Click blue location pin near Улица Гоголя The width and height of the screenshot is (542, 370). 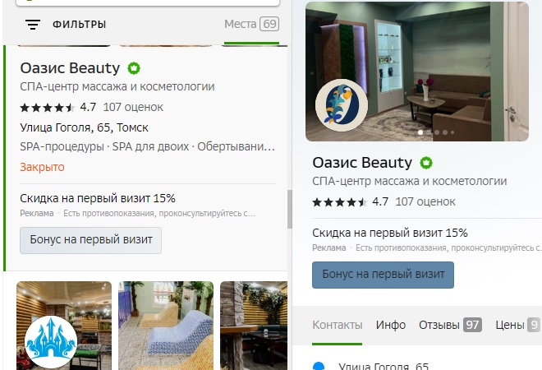click(319, 366)
